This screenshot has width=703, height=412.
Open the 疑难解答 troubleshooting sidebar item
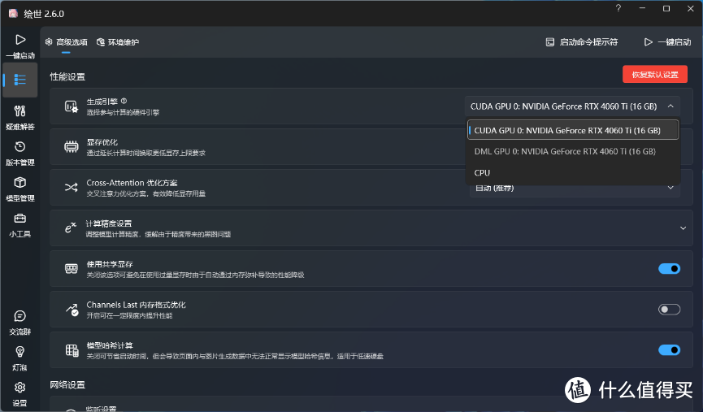point(20,117)
